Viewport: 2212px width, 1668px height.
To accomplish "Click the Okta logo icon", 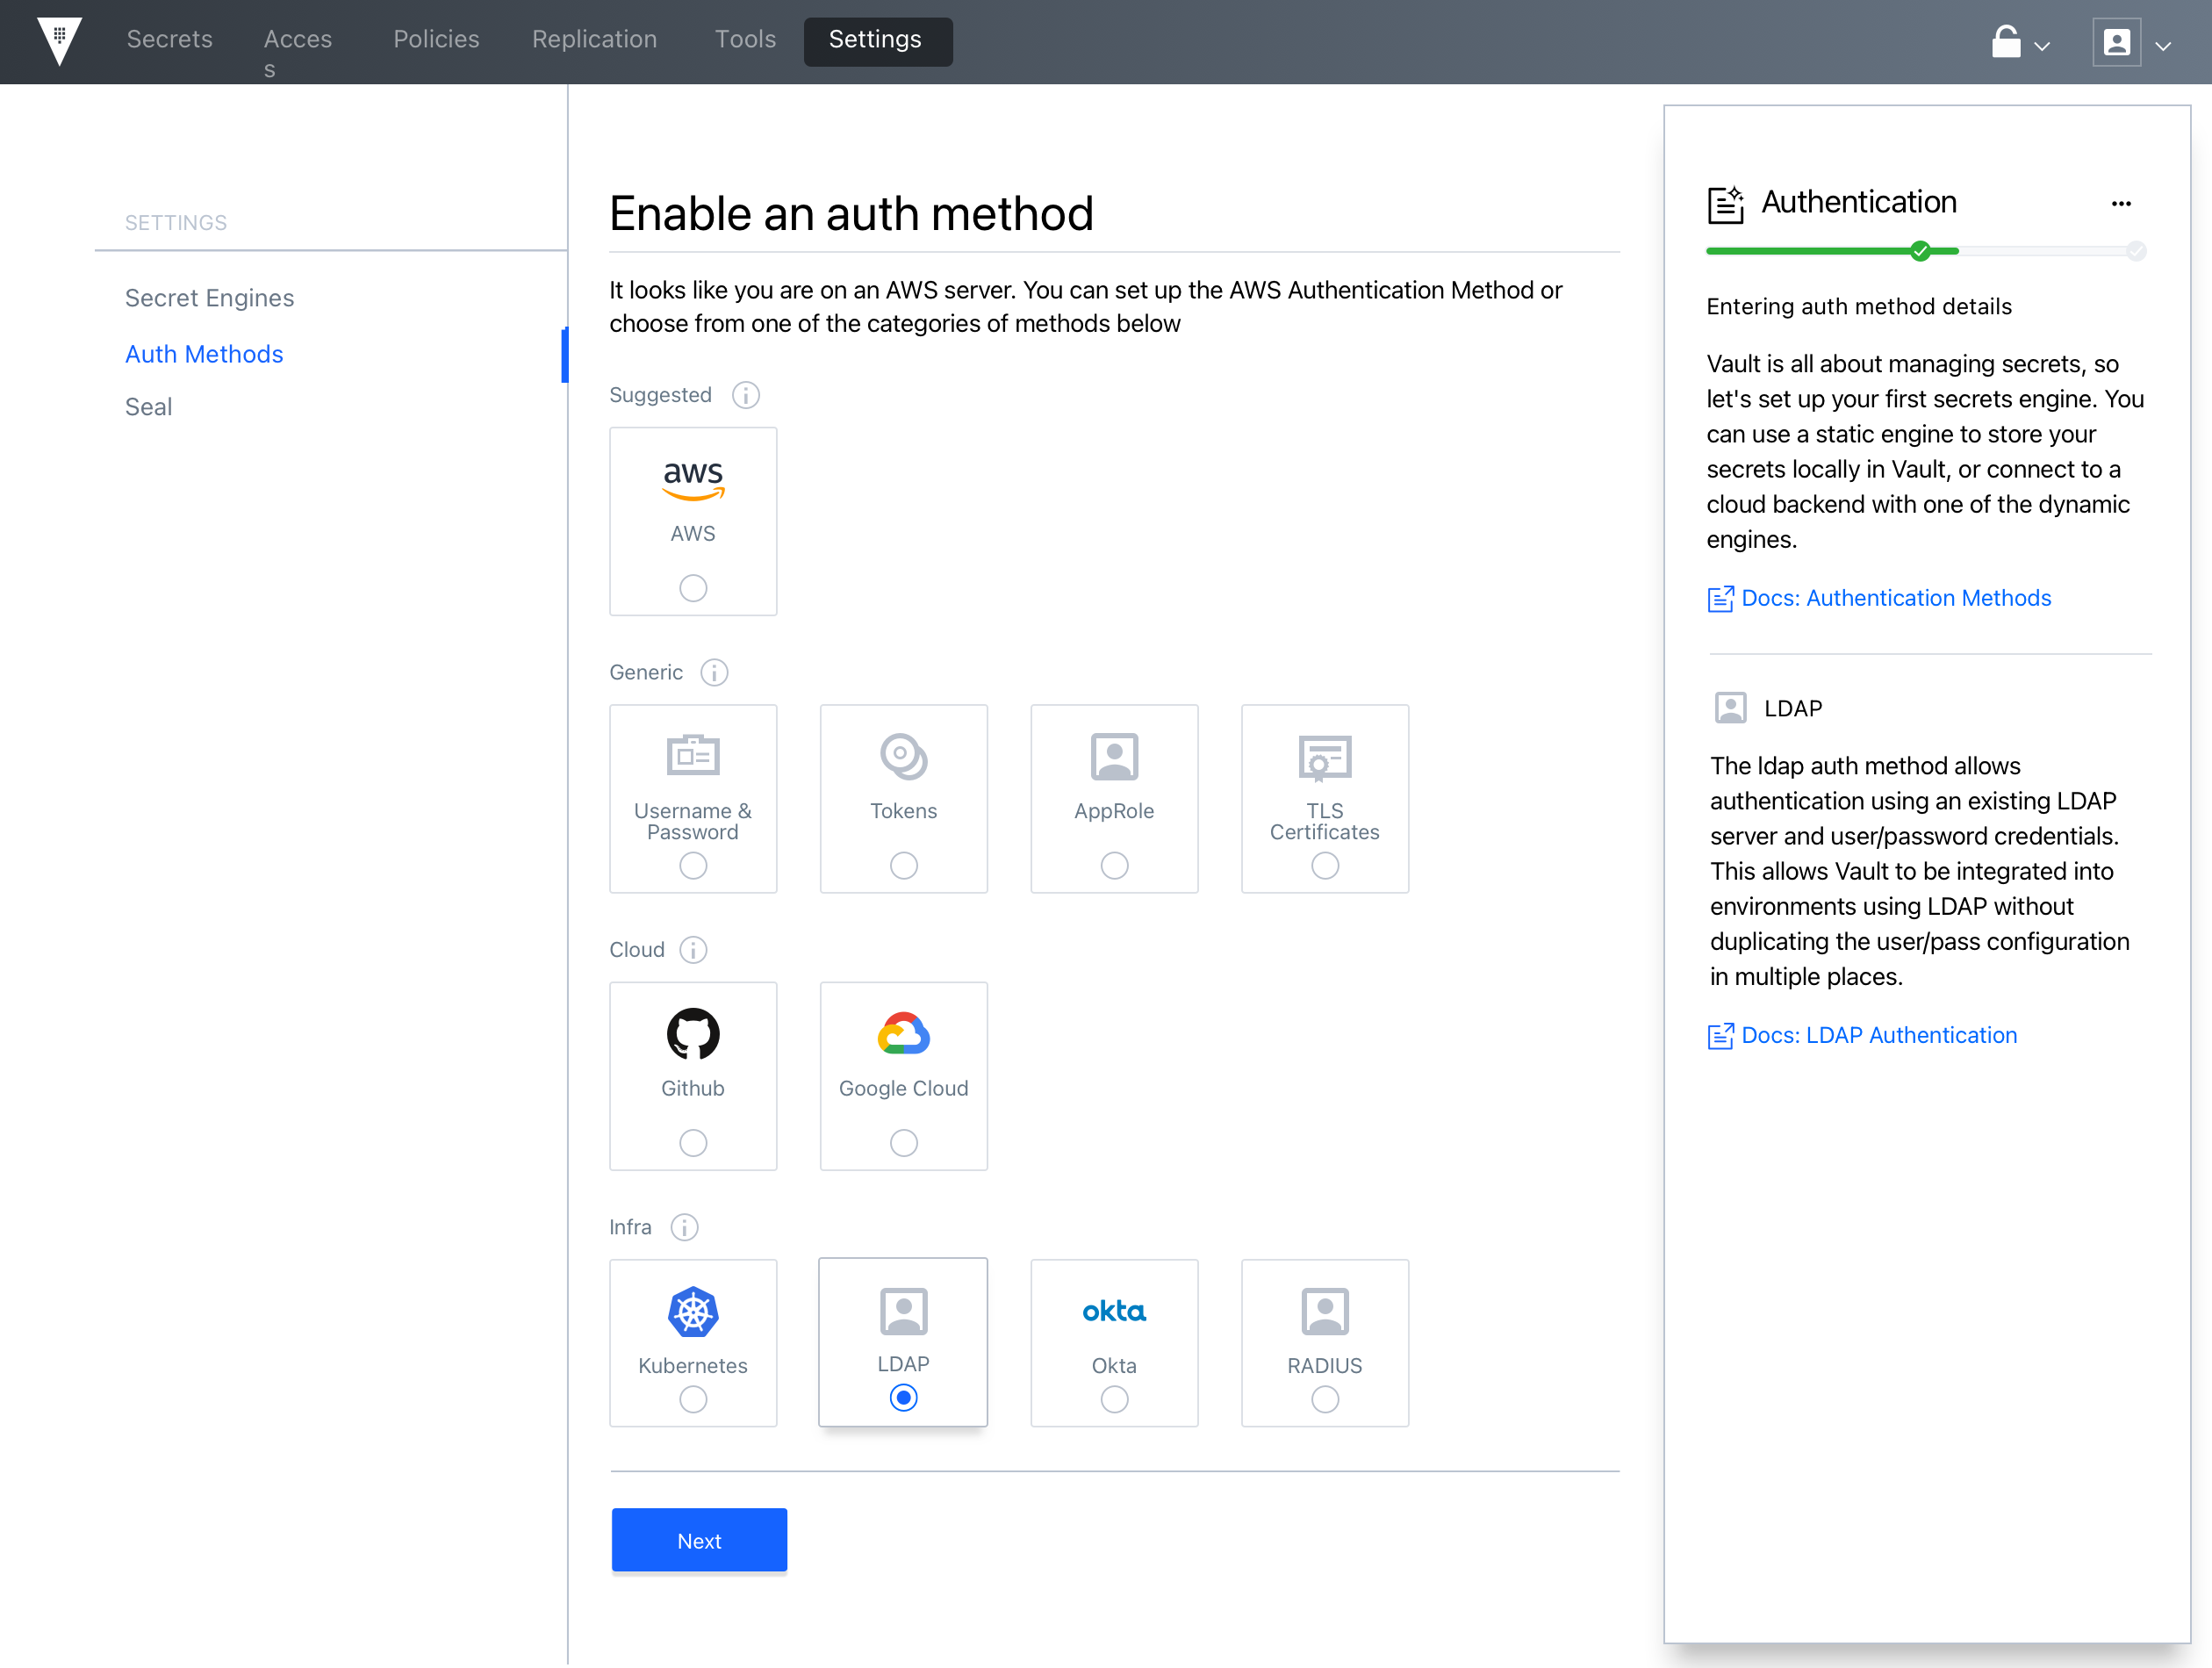I will 1114,1311.
